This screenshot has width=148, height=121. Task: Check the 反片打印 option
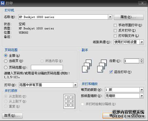115,30
